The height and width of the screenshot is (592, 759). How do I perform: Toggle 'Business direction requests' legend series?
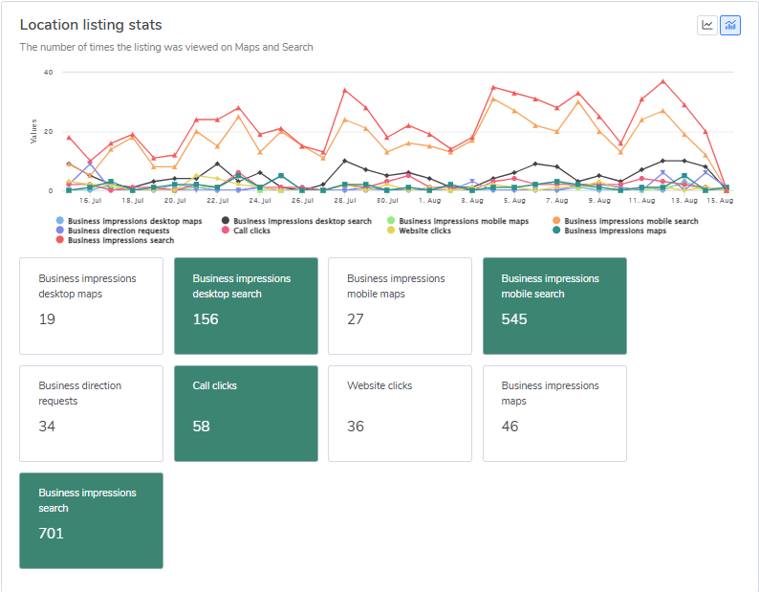point(119,230)
